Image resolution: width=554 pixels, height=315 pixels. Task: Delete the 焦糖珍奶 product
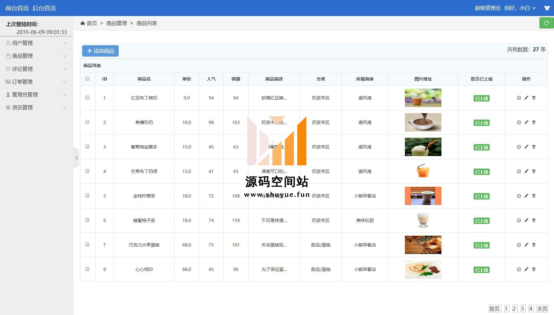tap(534, 122)
